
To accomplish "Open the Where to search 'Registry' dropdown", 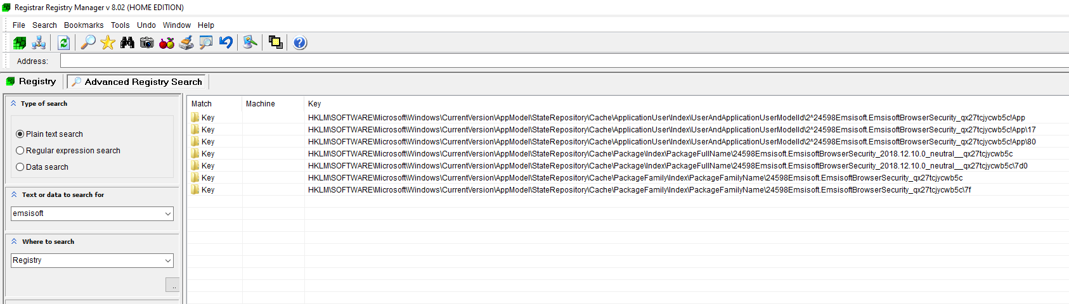I will point(168,260).
